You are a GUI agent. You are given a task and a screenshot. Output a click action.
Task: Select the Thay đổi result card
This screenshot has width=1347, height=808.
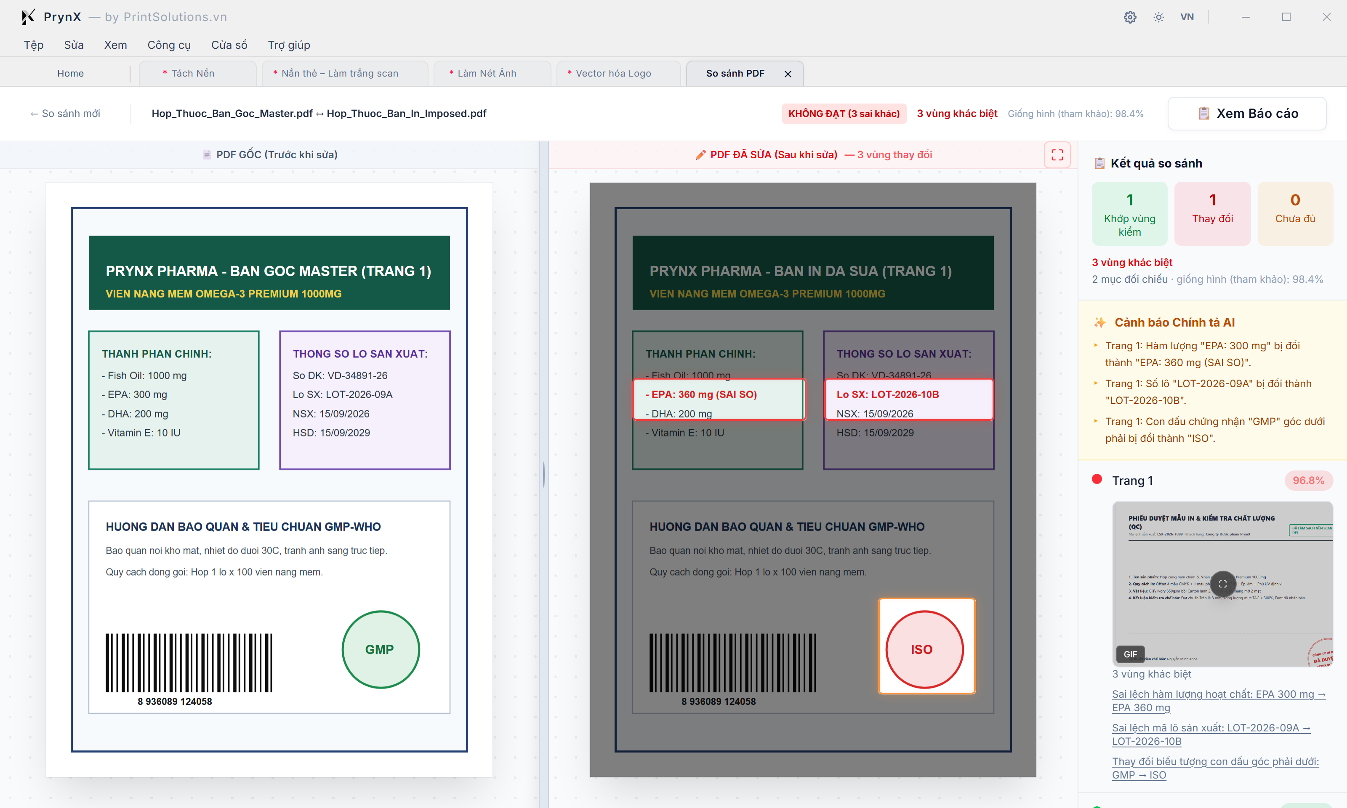pos(1213,214)
